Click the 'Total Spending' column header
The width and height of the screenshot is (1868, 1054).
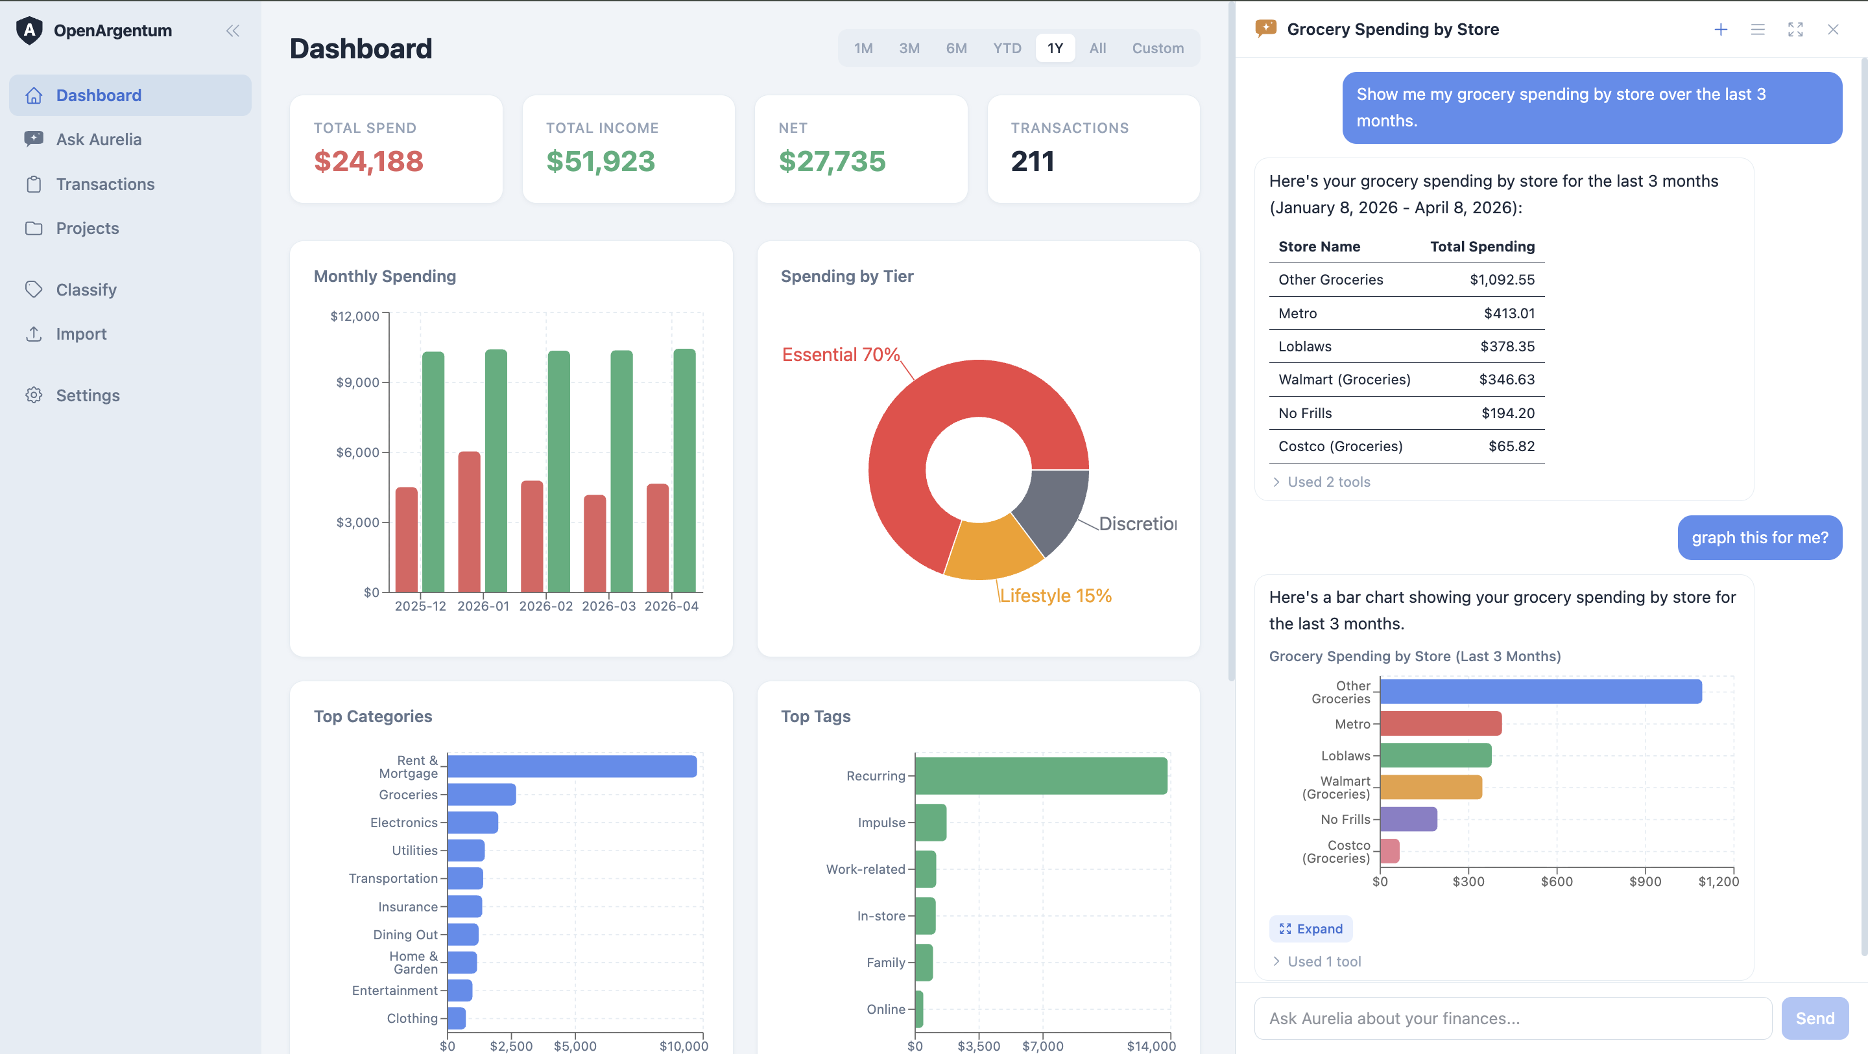1482,246
